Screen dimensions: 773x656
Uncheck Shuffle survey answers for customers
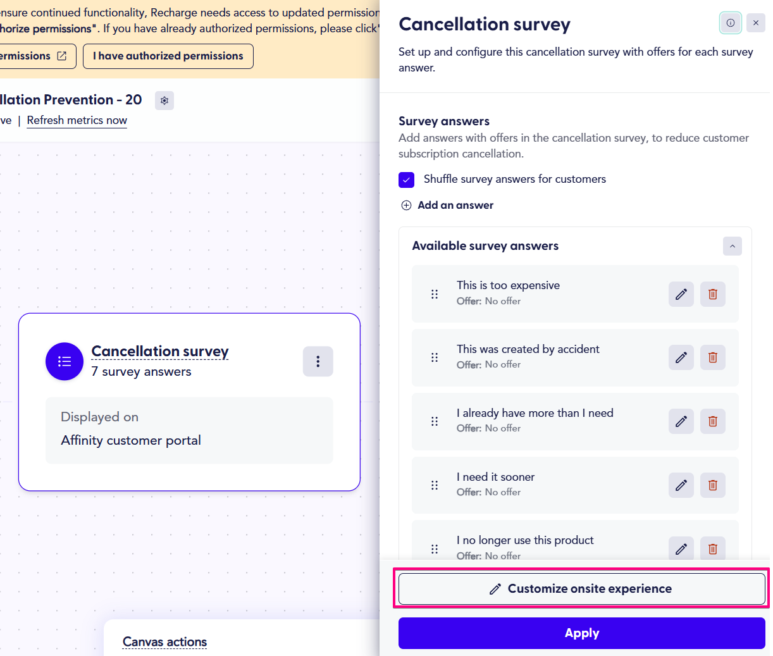click(x=407, y=180)
